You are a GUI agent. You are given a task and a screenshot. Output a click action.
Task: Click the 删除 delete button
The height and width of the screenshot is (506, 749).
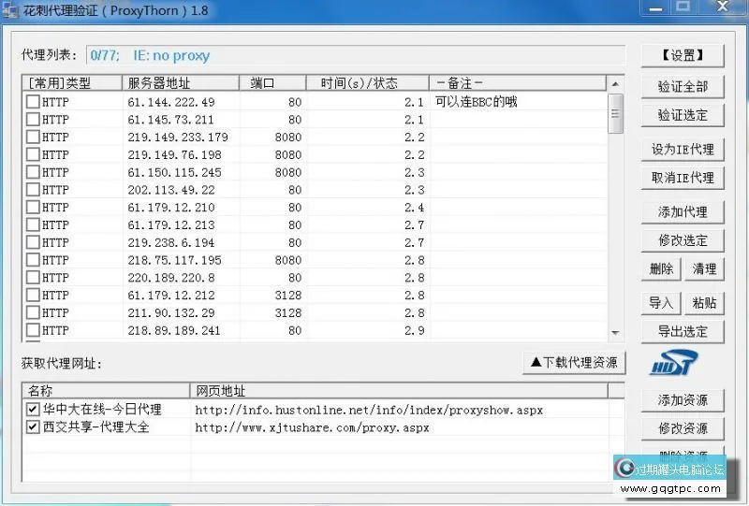[x=661, y=268]
